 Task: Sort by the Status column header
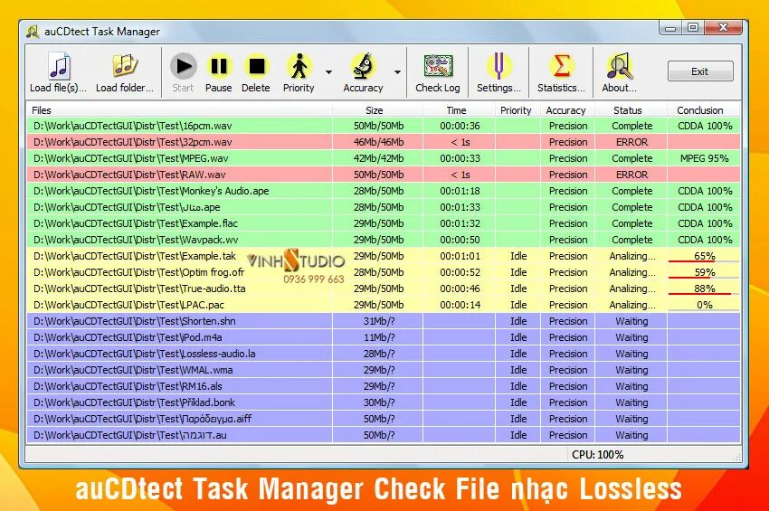click(x=631, y=110)
